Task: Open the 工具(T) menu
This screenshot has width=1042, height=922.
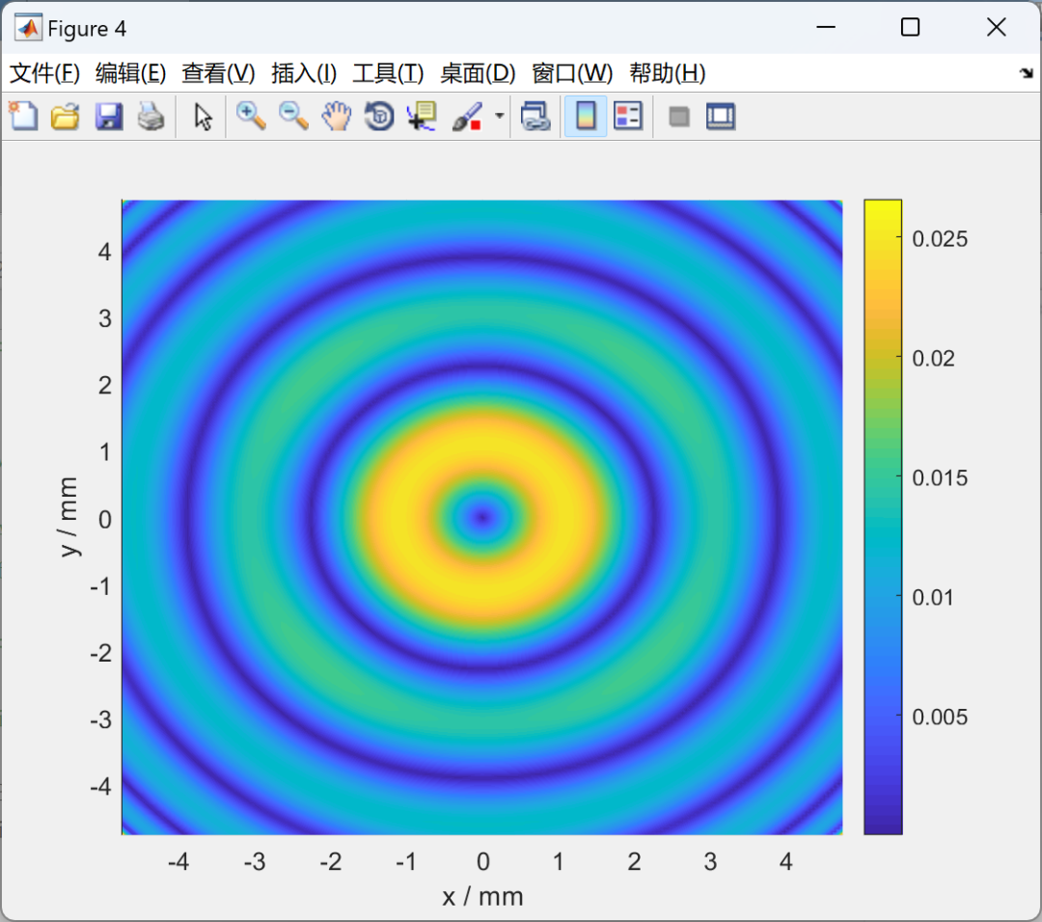Action: pyautogui.click(x=388, y=73)
